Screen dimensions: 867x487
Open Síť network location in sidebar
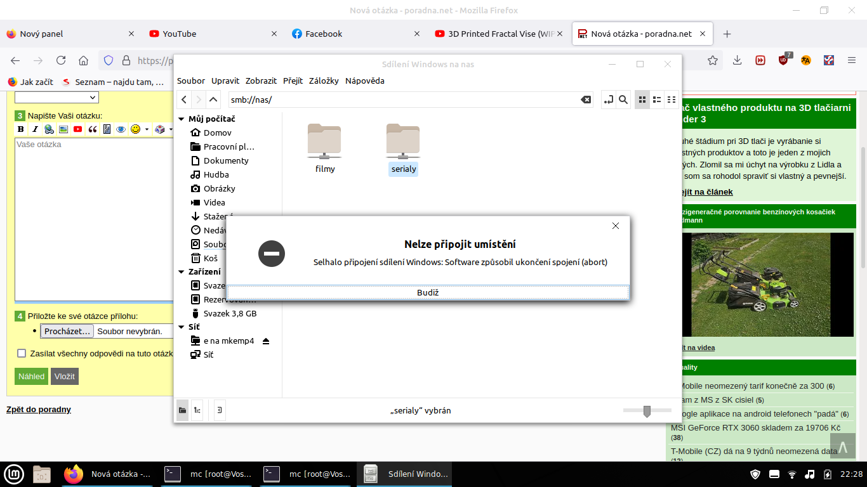click(208, 354)
